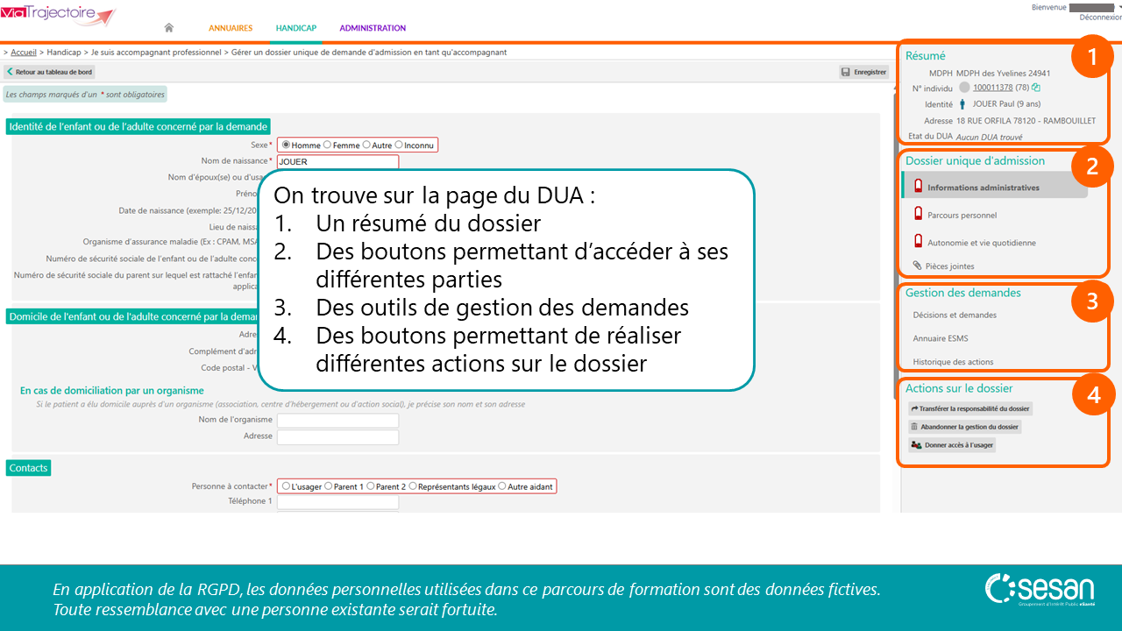The width and height of the screenshot is (1122, 631).
Task: Click the 'Aucun DUA trouvé' status text
Action: tap(989, 137)
